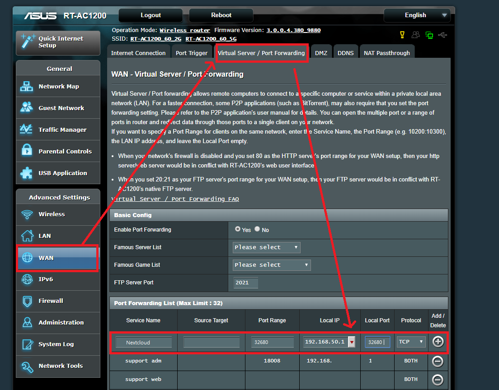Click the guest network users status icon
This screenshot has height=390, width=499.
[415, 35]
